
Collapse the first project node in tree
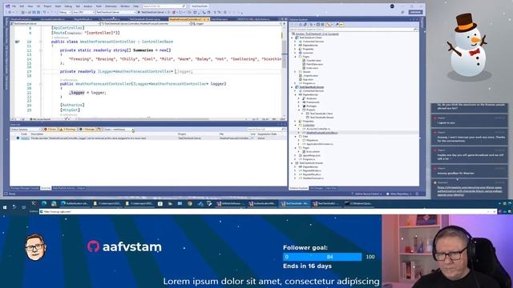coord(293,38)
